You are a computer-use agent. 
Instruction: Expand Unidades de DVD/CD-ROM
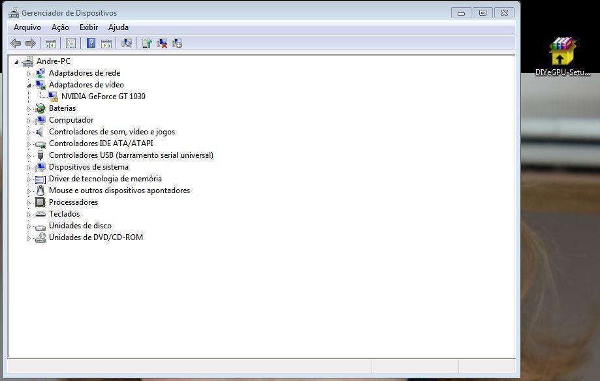pos(29,238)
